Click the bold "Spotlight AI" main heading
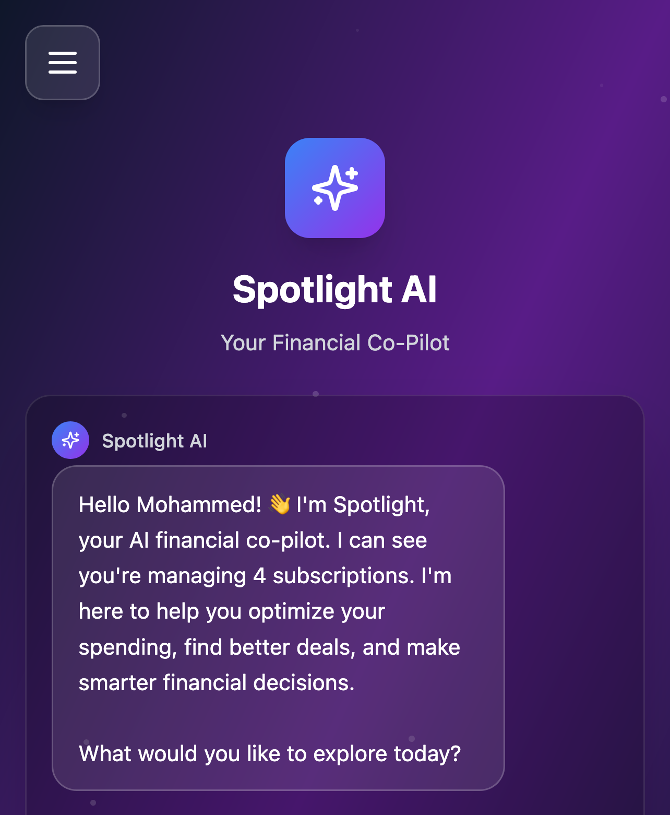This screenshot has height=815, width=670. coord(334,290)
